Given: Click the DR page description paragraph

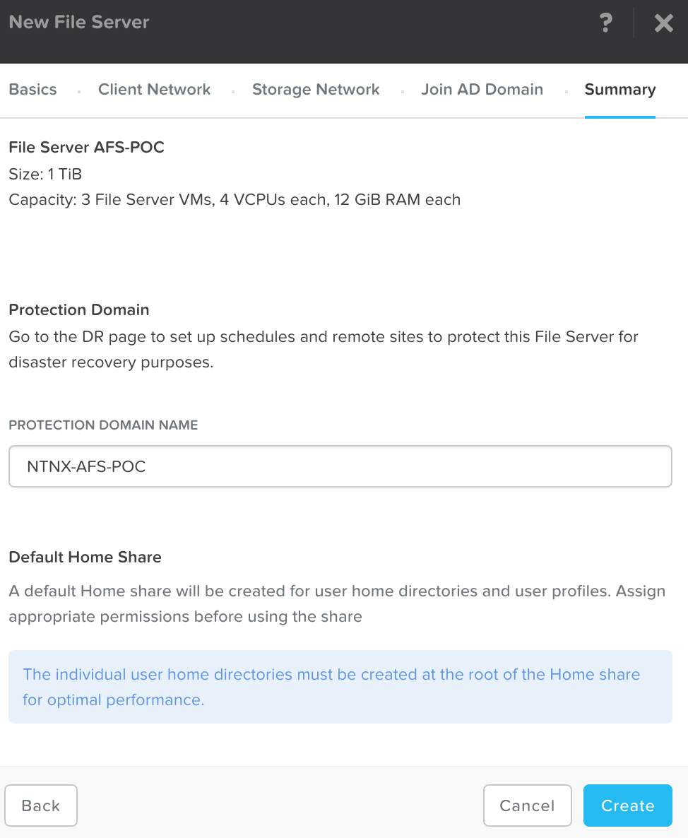Looking at the screenshot, I should coord(324,349).
